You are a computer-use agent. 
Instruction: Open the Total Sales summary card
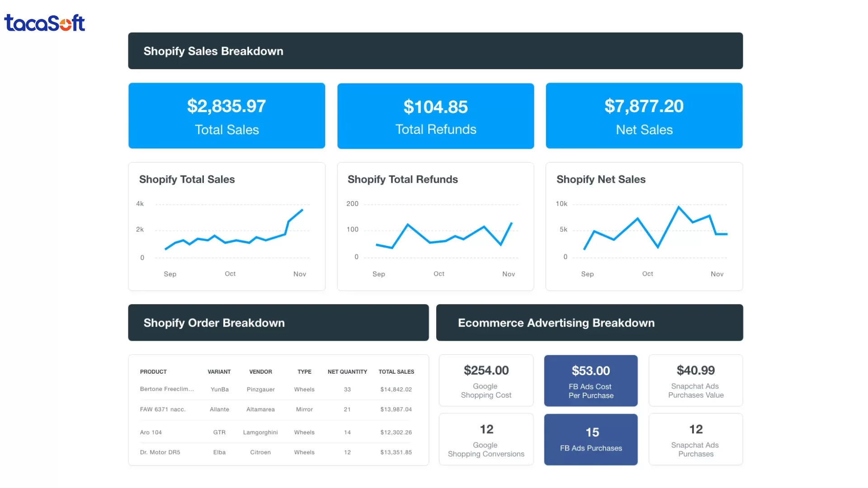click(226, 116)
